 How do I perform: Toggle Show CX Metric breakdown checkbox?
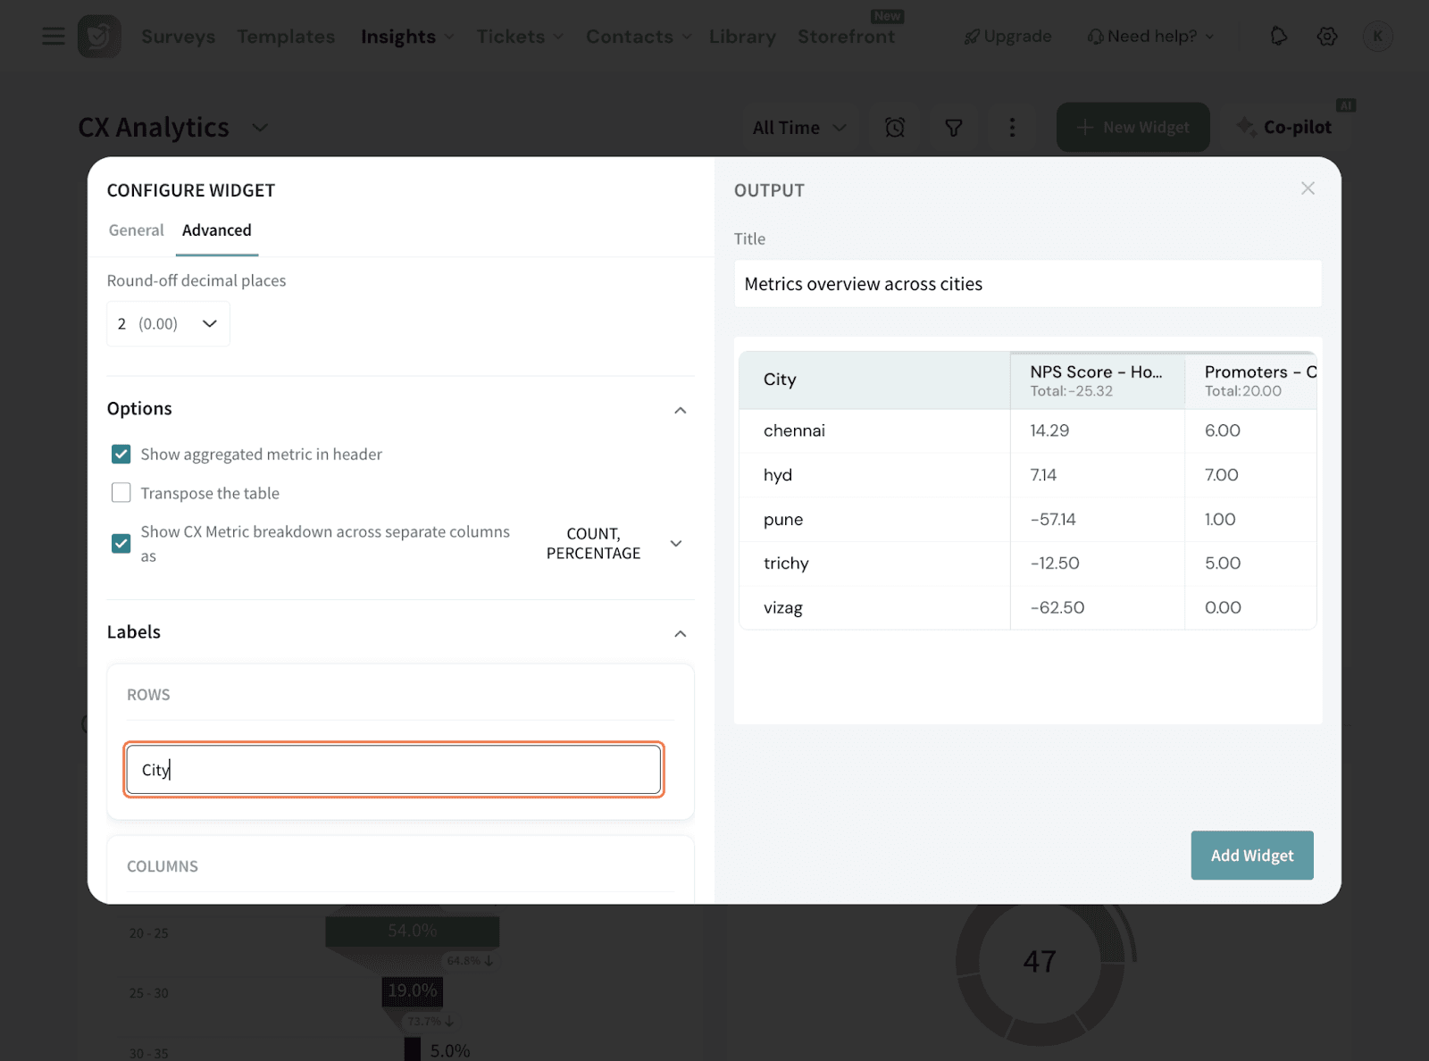pos(121,543)
